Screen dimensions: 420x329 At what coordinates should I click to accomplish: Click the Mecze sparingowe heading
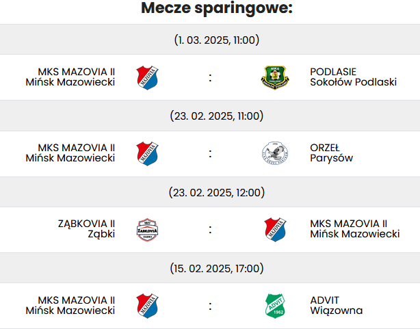[217, 8]
